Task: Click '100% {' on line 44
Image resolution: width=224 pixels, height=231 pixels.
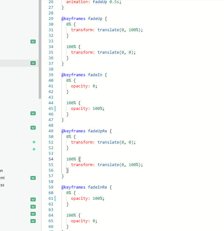Action: [x=73, y=103]
